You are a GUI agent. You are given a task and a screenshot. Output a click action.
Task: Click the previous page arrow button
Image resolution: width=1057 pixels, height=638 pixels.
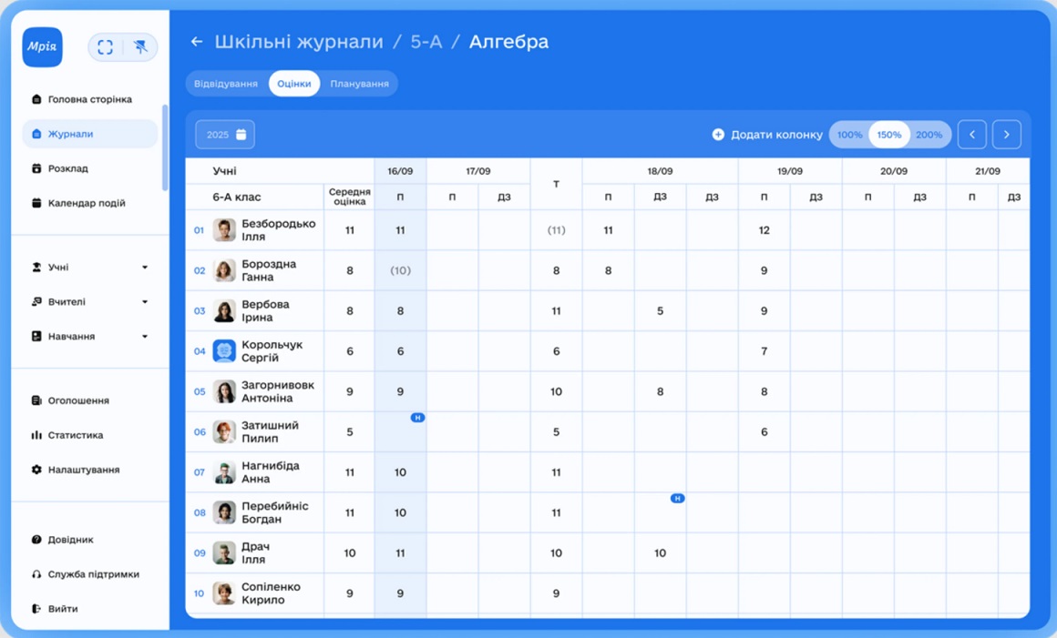(x=971, y=135)
